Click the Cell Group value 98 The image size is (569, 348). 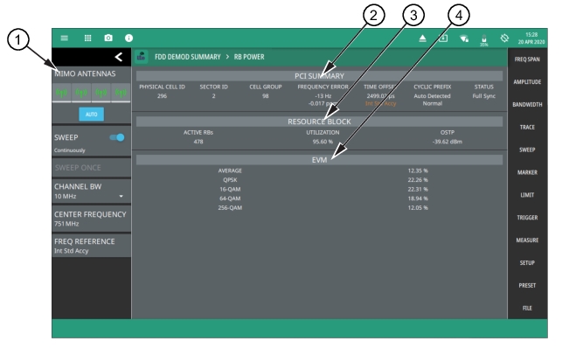click(x=265, y=96)
